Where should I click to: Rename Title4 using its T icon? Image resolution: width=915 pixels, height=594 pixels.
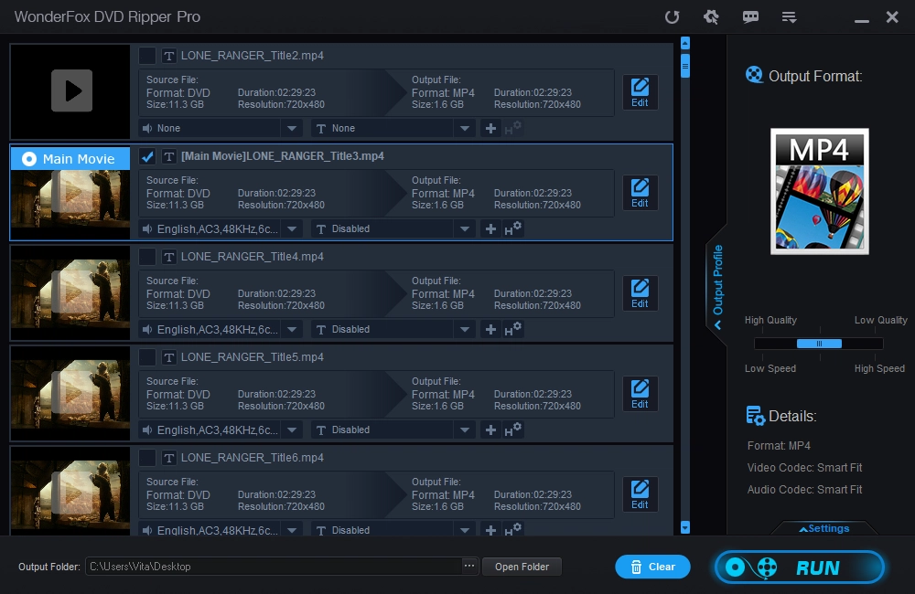[x=168, y=257]
